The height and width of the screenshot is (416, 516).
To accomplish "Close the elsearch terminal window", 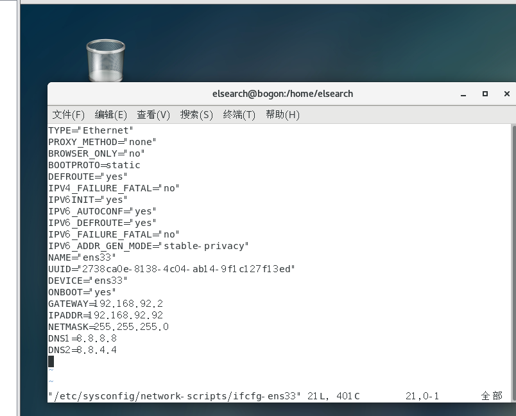I will [x=507, y=94].
